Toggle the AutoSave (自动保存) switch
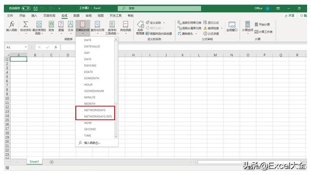 26,8
